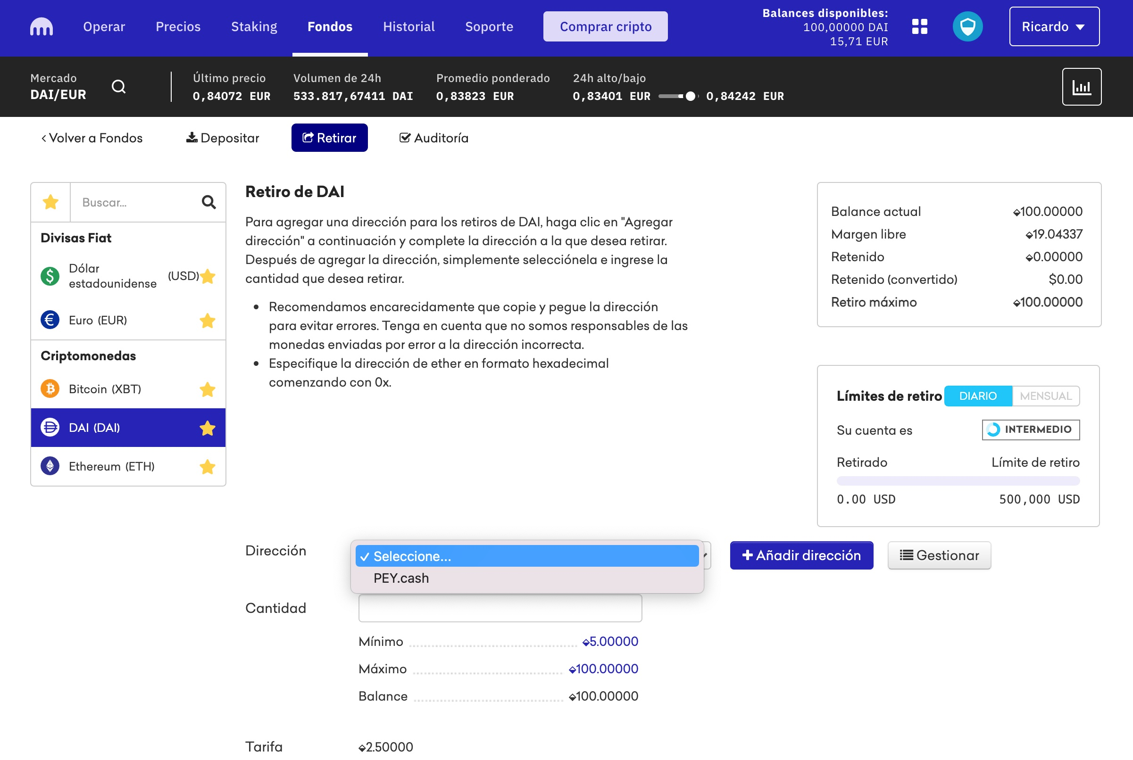Focus the Cantidad amount input field
The image size is (1133, 760).
[500, 608]
